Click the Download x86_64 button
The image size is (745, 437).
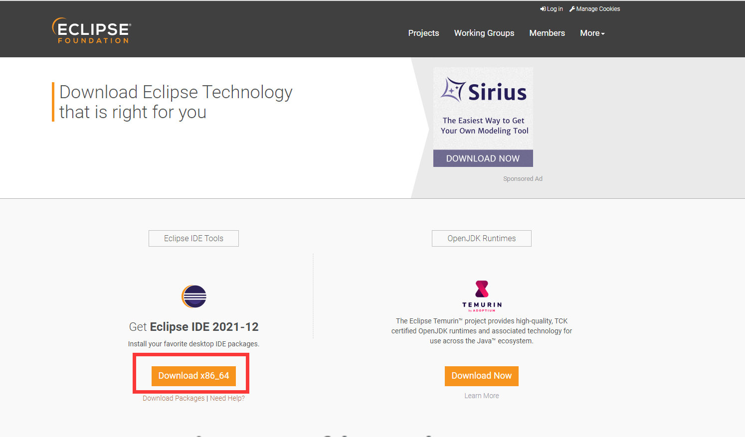[x=193, y=376]
